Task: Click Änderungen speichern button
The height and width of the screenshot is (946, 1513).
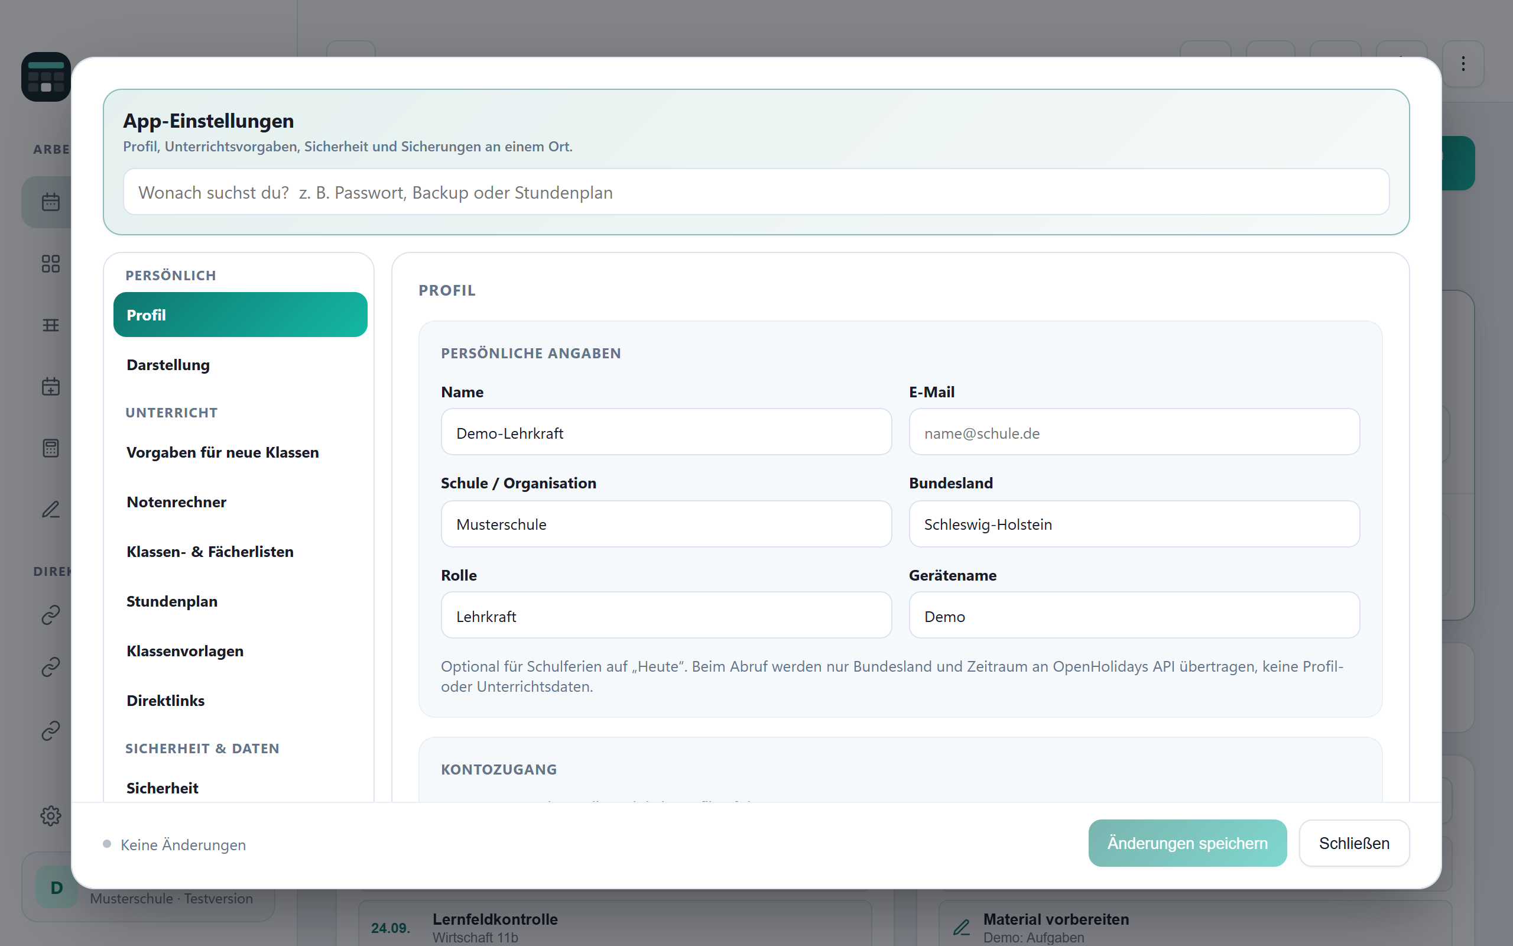Action: (1187, 843)
